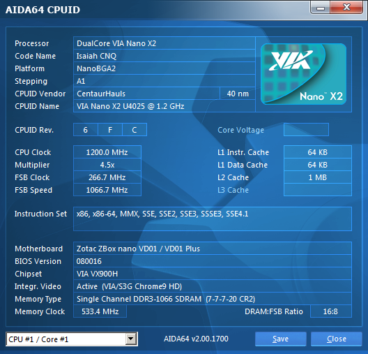Click the L3 Cache label
This screenshot has height=354, width=368.
pos(233,190)
